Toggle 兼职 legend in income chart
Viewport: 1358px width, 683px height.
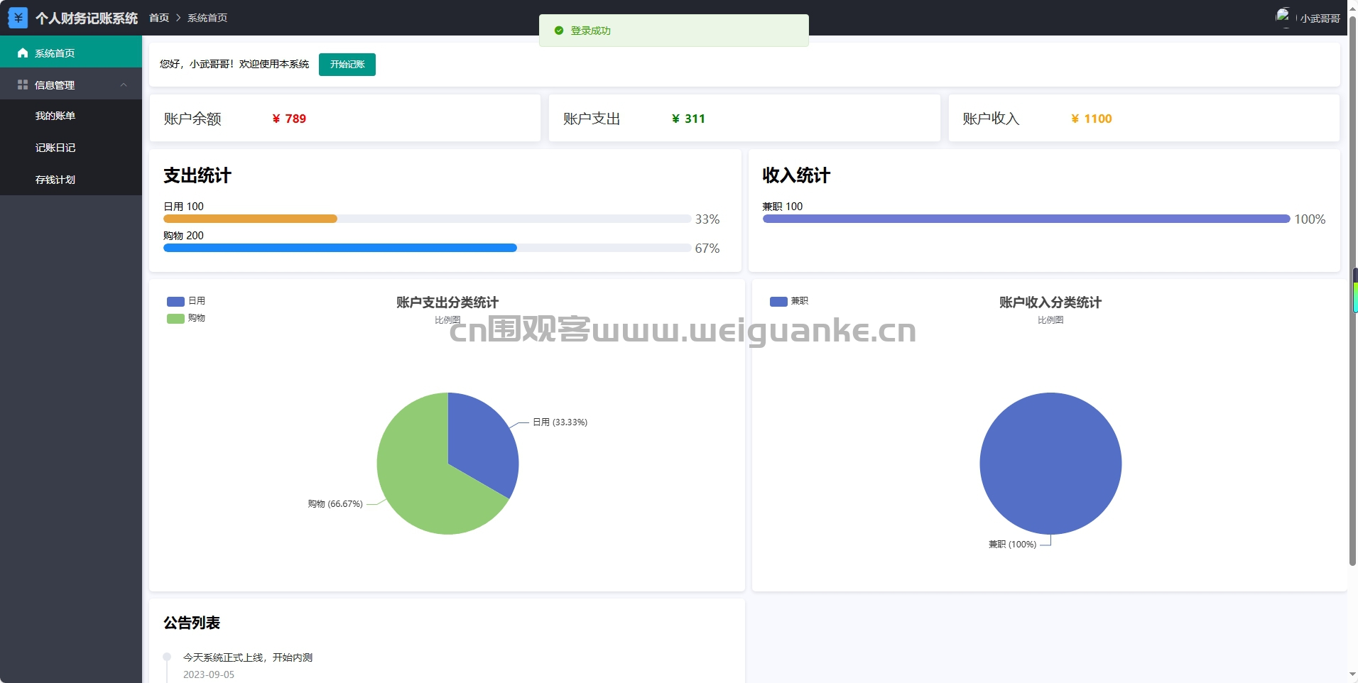[789, 301]
